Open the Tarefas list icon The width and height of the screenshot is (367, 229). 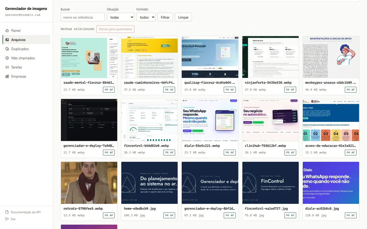tap(7, 67)
